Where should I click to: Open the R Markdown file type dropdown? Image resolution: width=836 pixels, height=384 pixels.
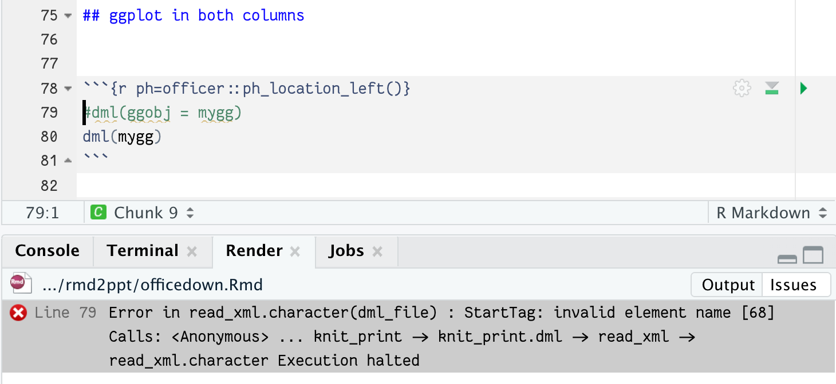pos(823,213)
